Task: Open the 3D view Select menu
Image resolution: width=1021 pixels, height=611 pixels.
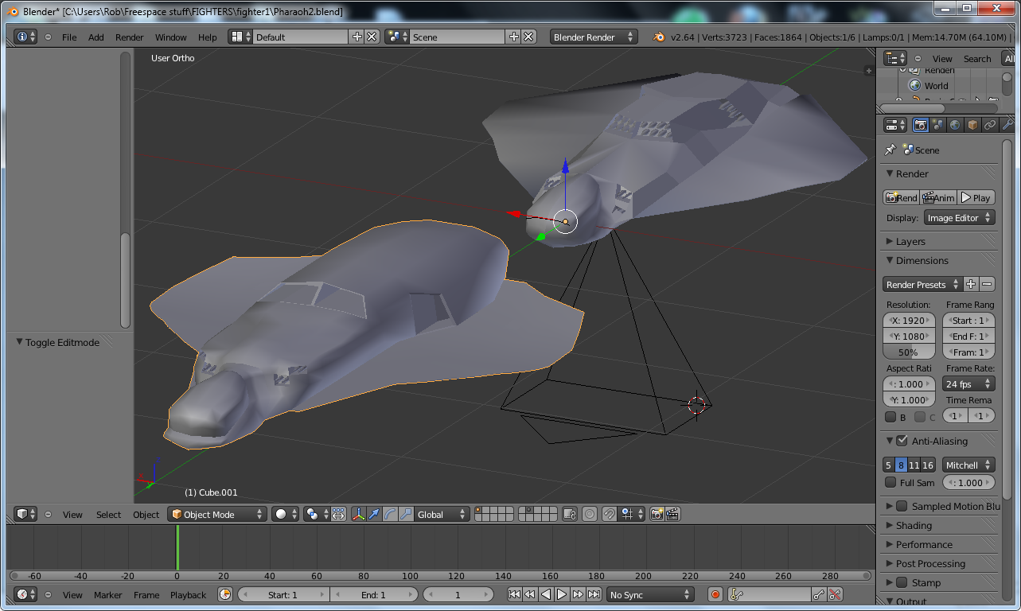Action: click(x=108, y=514)
